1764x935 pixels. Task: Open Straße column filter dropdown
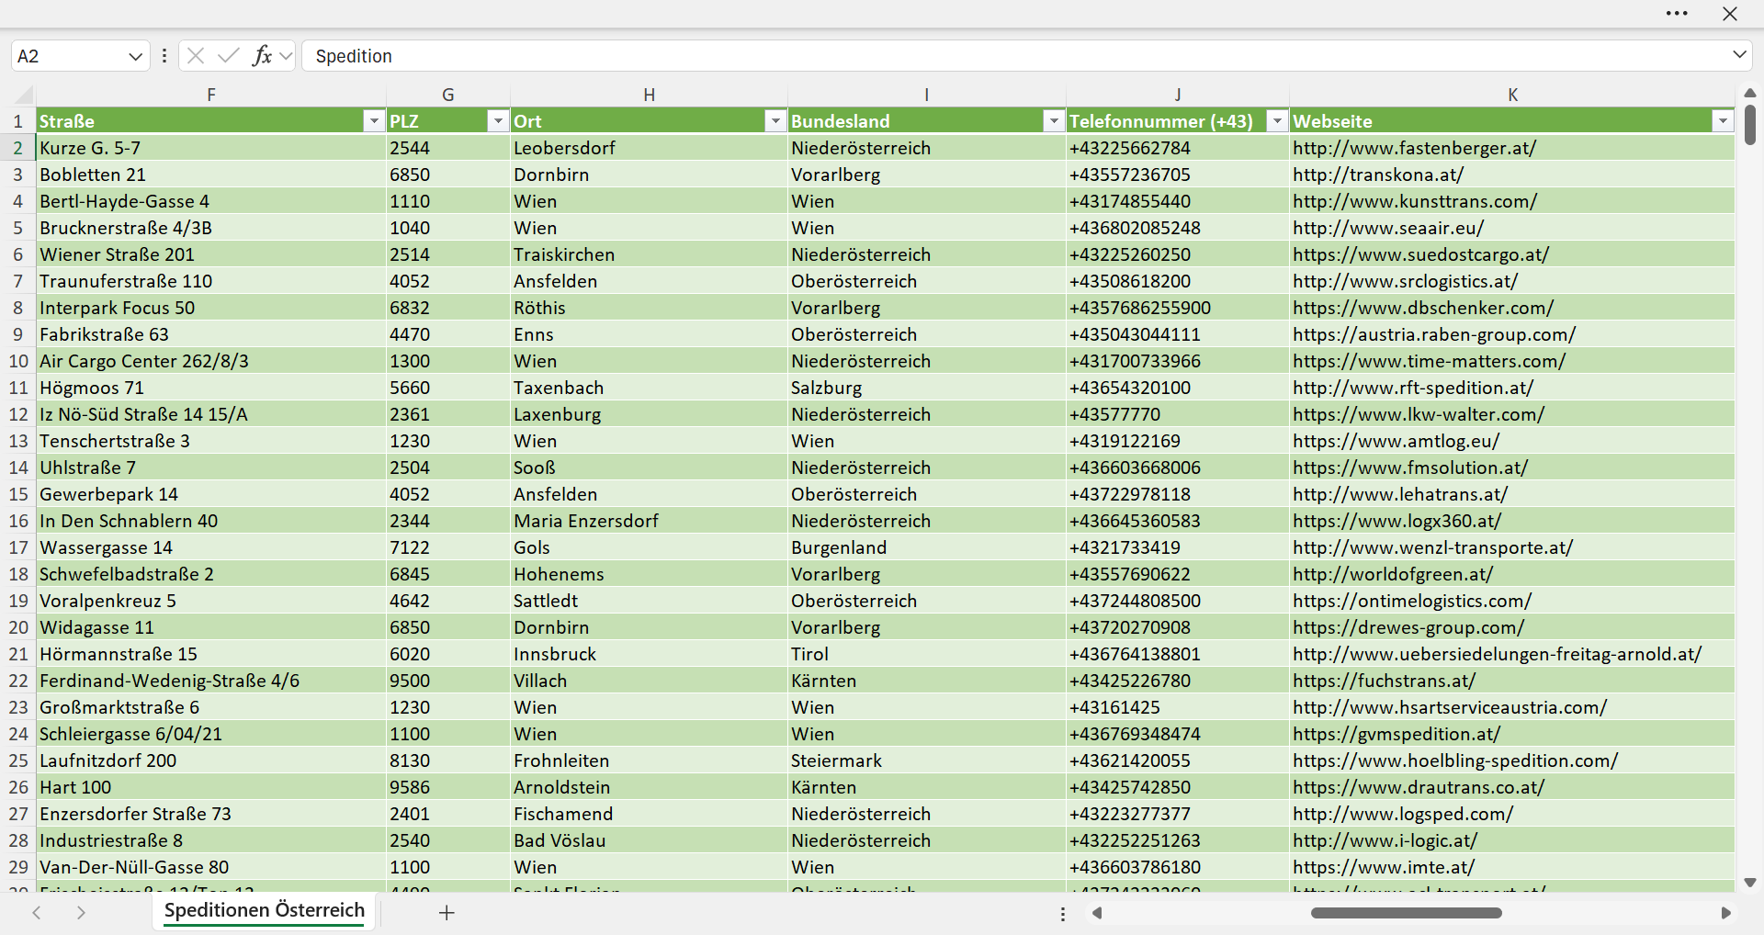(373, 121)
